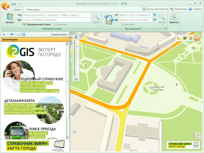Open the Каталог catalog icon

point(10,18)
